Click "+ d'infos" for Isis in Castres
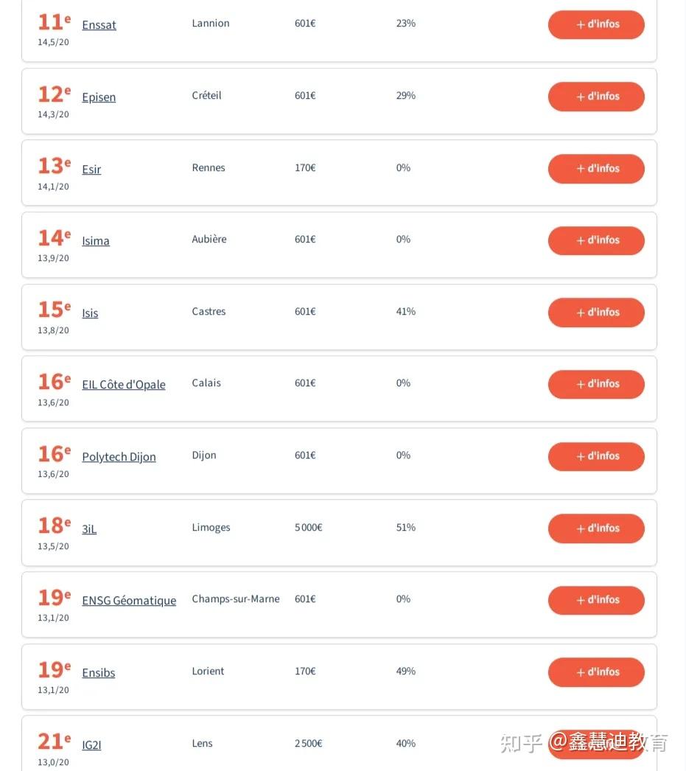Screen dimensions: 686x771 (596, 313)
